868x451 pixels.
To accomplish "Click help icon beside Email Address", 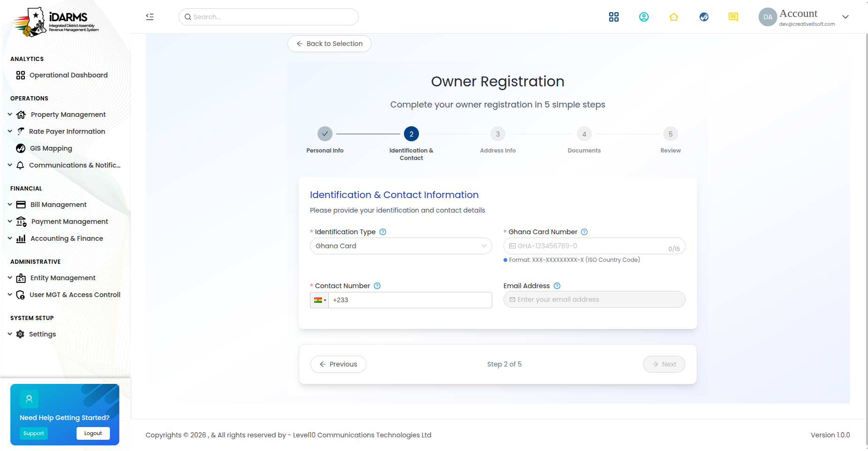I will [557, 286].
